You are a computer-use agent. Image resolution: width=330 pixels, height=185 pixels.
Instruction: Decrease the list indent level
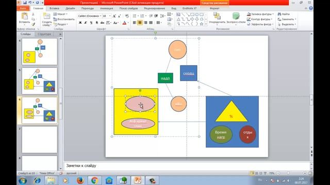151,16
